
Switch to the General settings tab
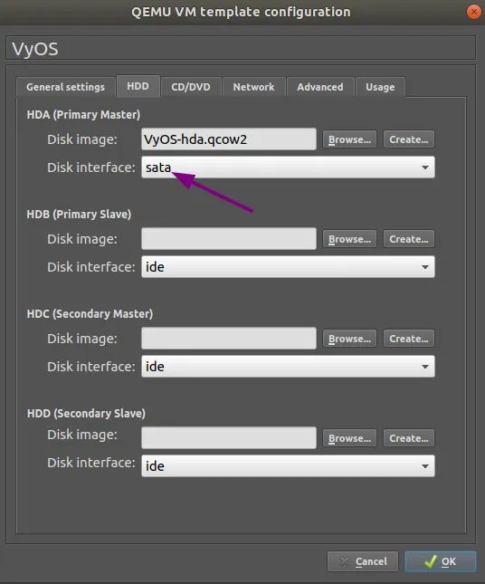[x=65, y=87]
